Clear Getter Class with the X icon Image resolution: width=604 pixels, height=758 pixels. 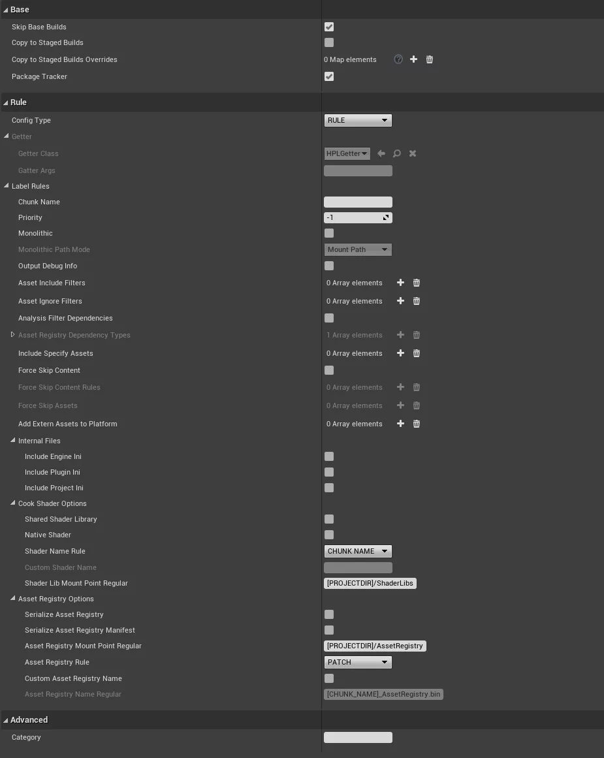(413, 153)
